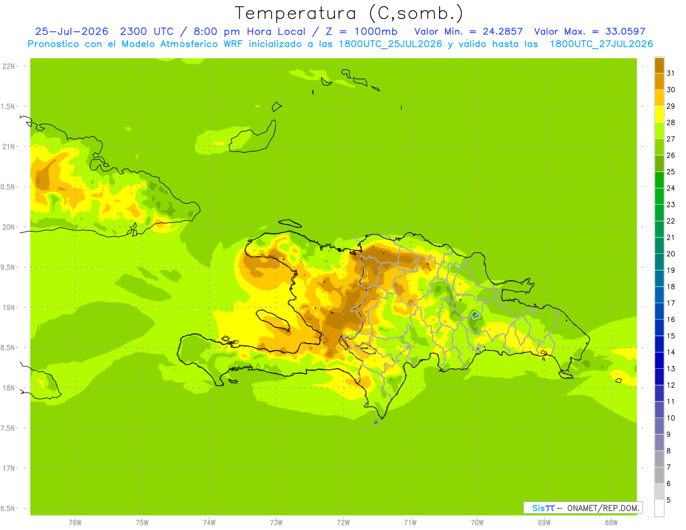
Task: Click the legend swatch between 30 and 31
Action: (659, 81)
